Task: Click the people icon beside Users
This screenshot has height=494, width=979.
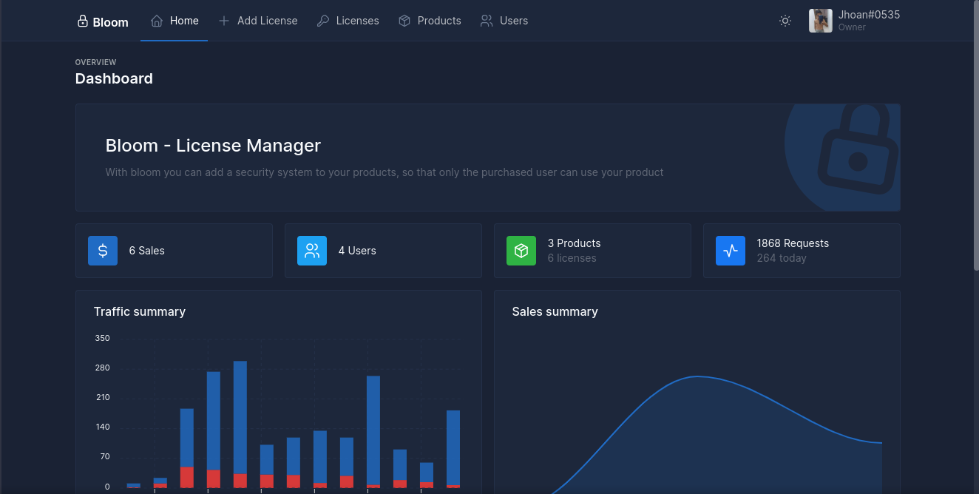Action: pyautogui.click(x=487, y=21)
